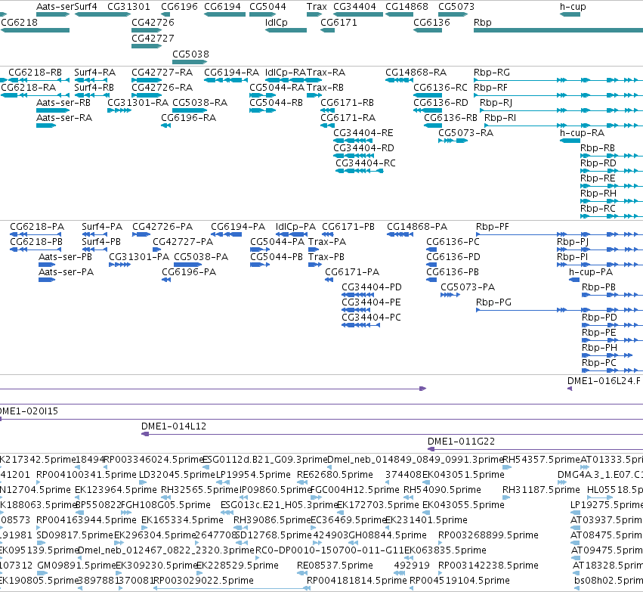This screenshot has height=592, width=643.
Task: Select the CG5073 gene label
Action: 456,7
